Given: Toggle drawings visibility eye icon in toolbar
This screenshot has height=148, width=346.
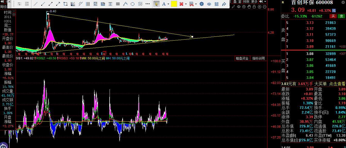Looking at the screenshot, I should 209,4.
